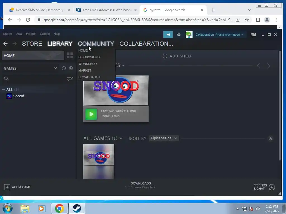Go to the STORE section
The height and width of the screenshot is (214, 286).
click(32, 44)
